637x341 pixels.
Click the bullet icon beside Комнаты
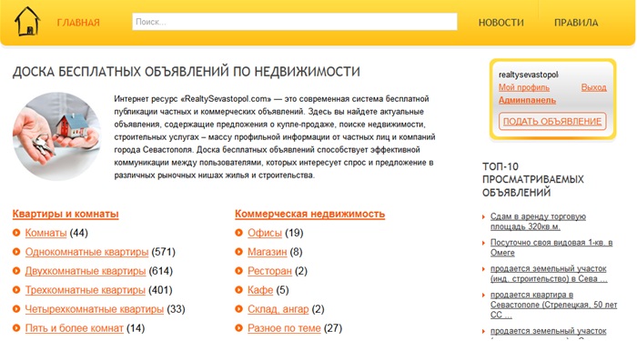point(16,233)
